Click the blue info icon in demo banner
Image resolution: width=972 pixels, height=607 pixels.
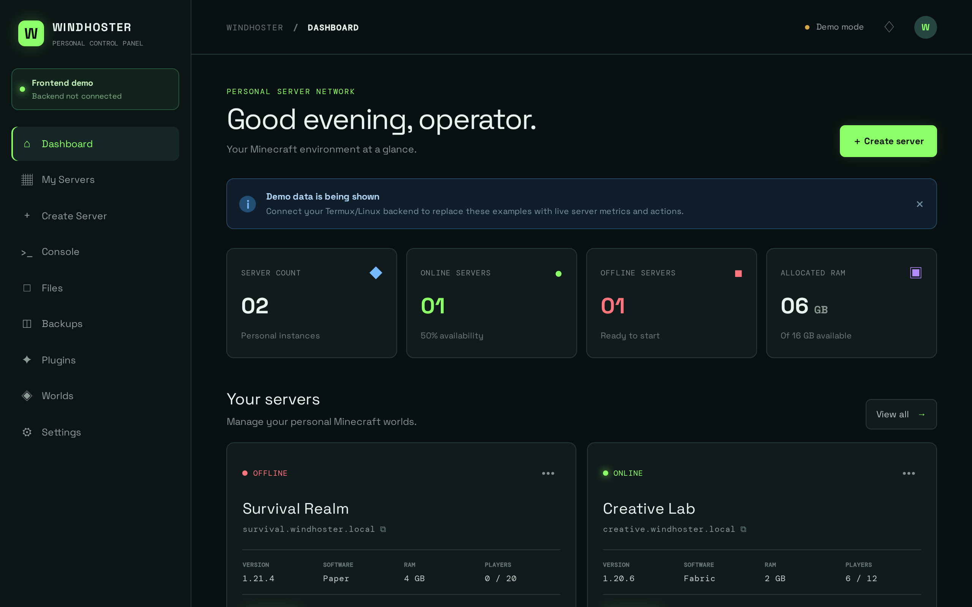coord(248,204)
